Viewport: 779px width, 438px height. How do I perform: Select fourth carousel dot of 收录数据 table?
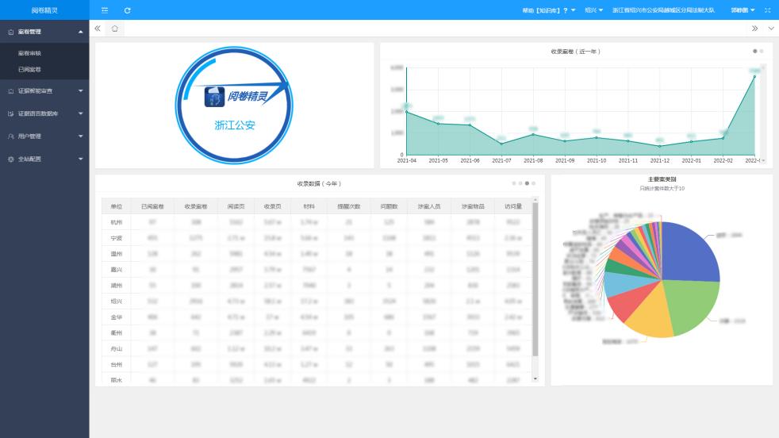point(534,183)
